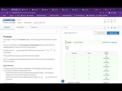Switch to the Statement tab
122x91 pixels.
pos(7,27)
